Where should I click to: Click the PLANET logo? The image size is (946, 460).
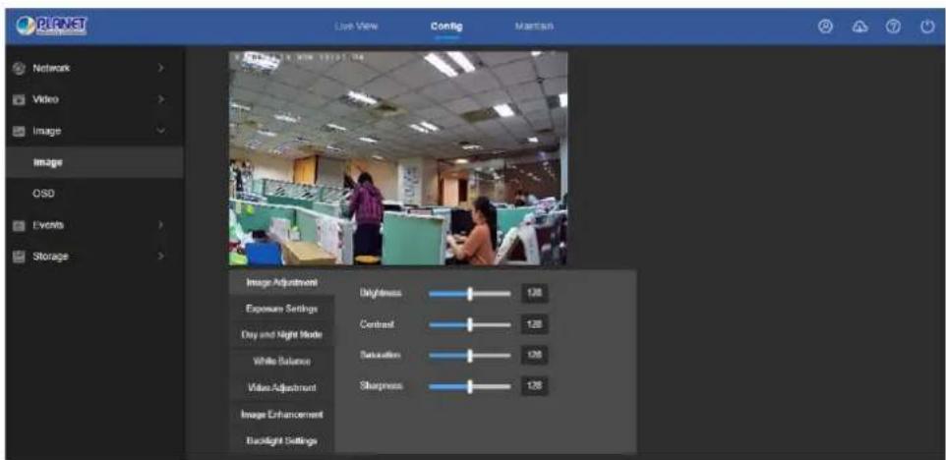point(51,26)
